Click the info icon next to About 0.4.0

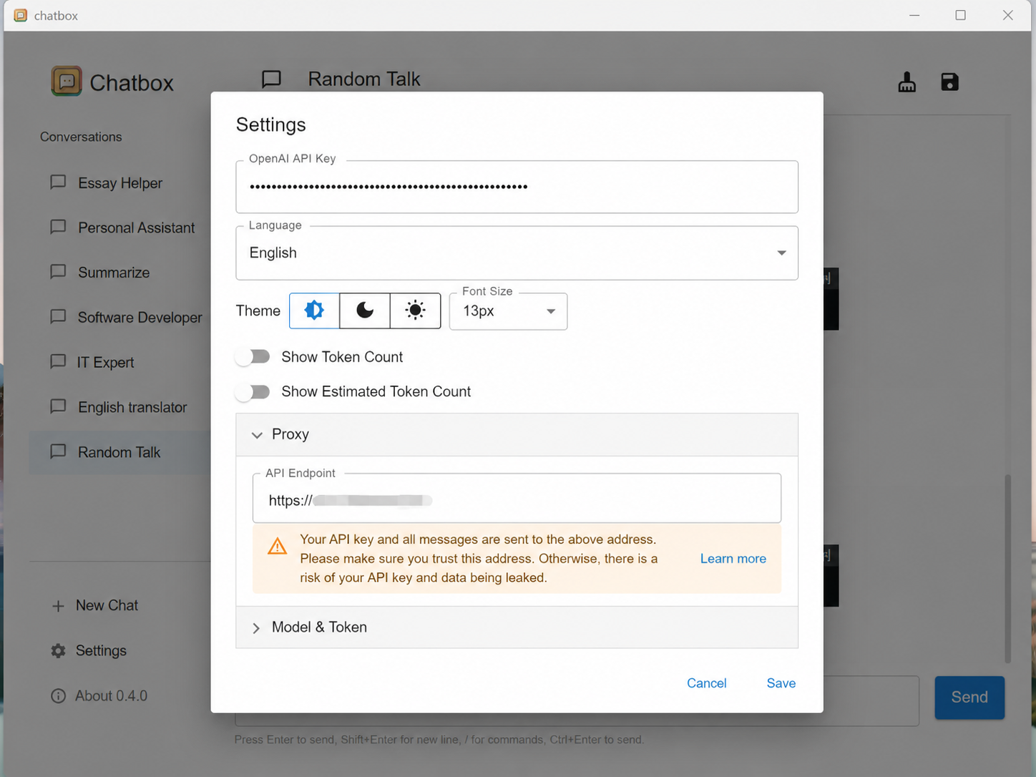pos(58,695)
